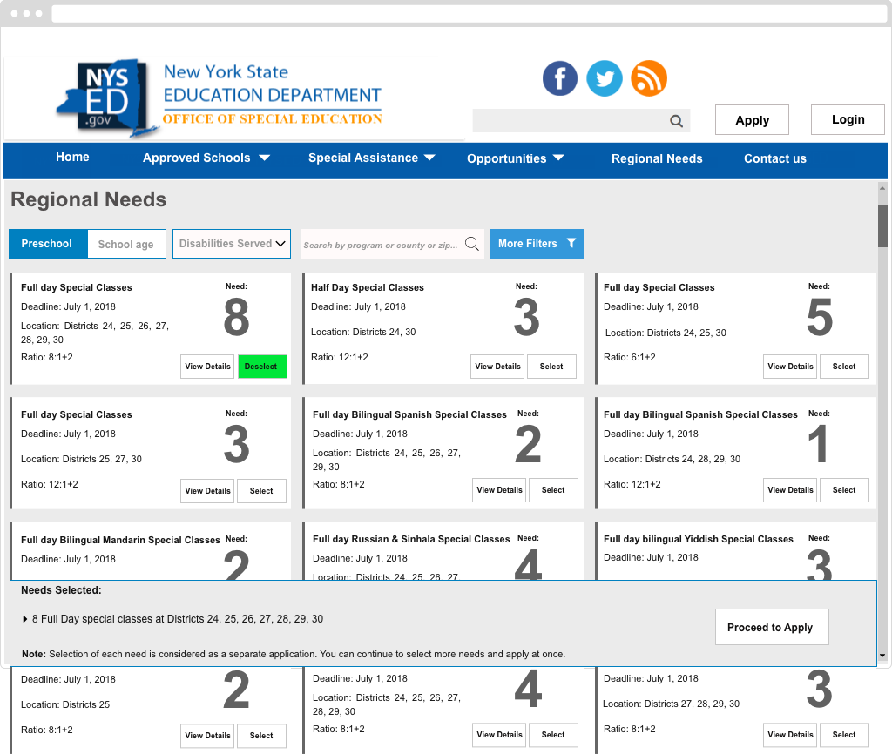
Task: Click the funnel icon on More Filters
Action: click(x=571, y=244)
